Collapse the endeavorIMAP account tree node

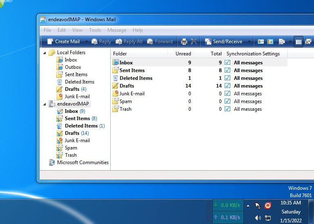coord(45,104)
